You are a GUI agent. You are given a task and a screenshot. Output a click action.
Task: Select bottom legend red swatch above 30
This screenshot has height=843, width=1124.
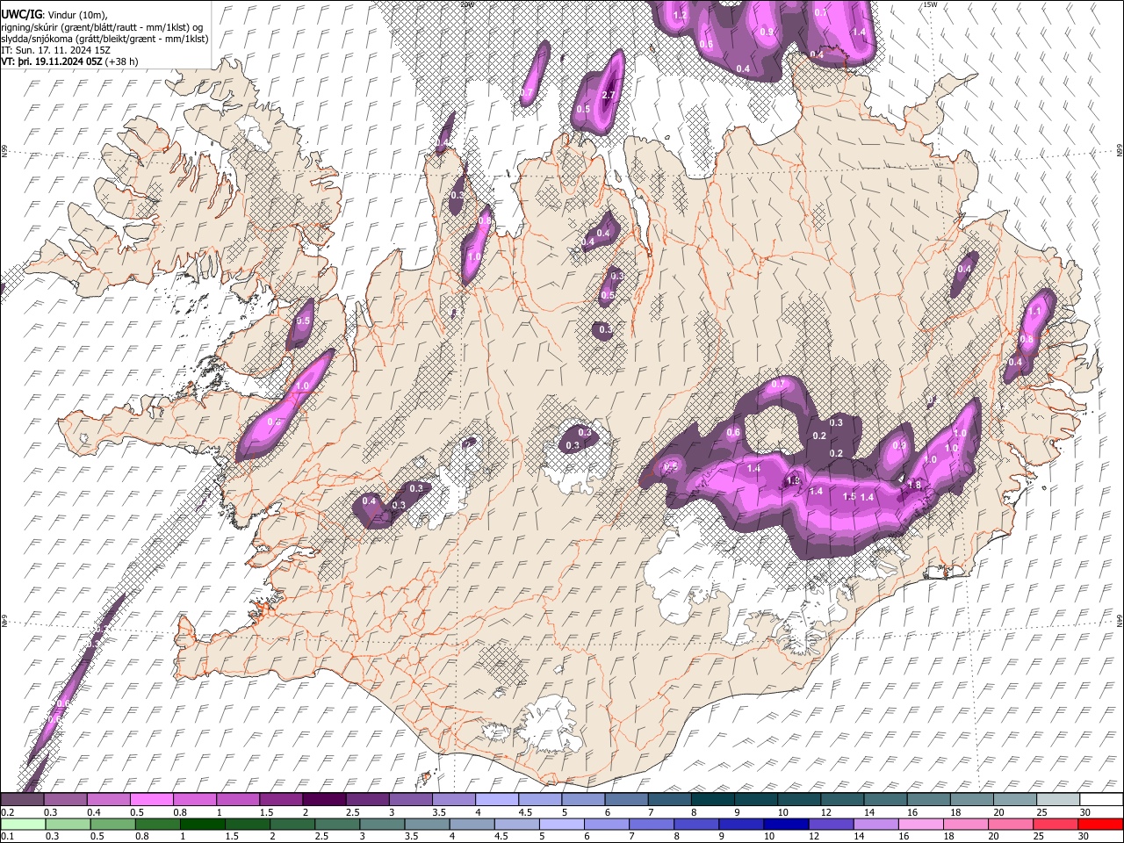click(1101, 824)
